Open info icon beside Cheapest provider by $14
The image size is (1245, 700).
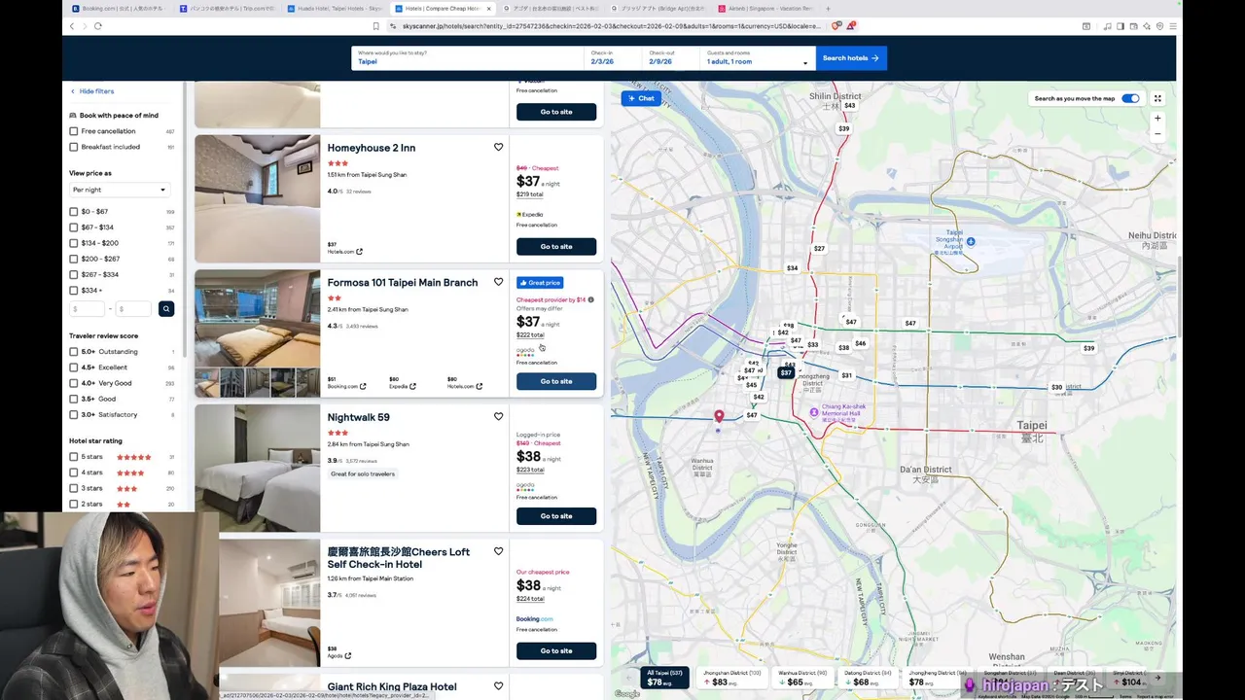pos(590,299)
